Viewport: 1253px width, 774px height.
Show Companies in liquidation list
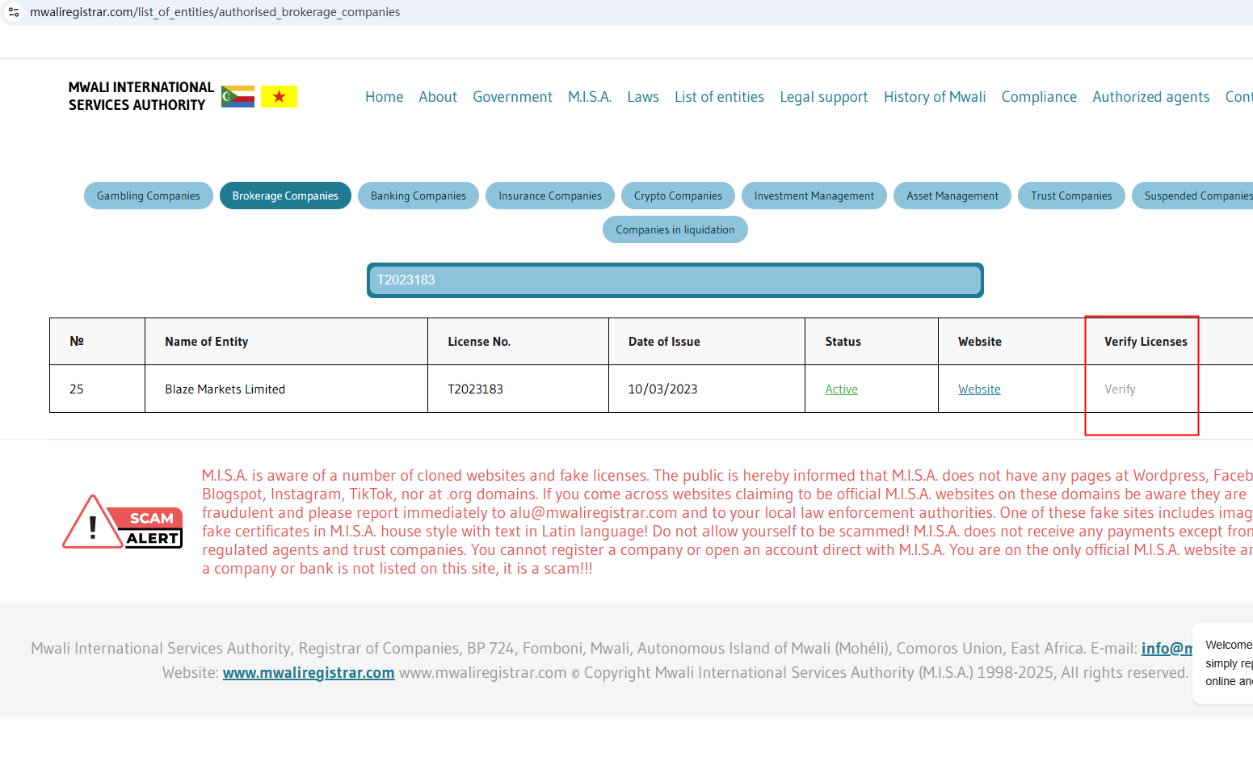(x=675, y=229)
